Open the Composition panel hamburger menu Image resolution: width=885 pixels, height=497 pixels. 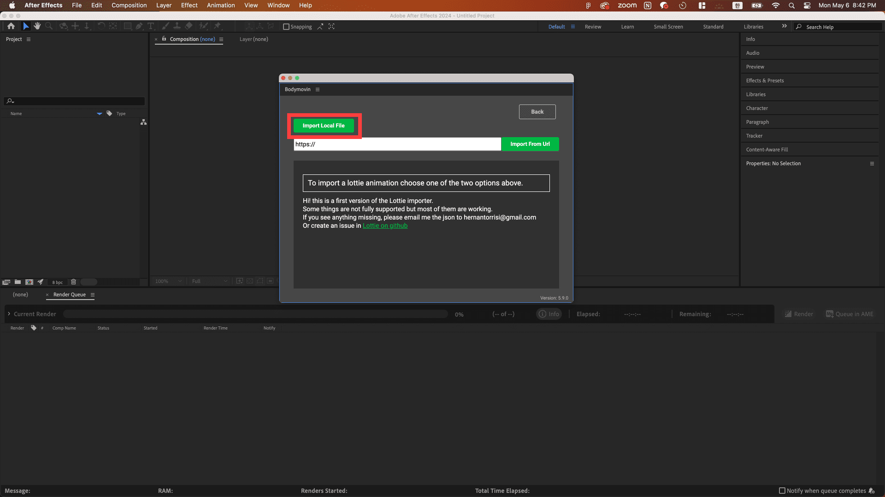click(221, 39)
